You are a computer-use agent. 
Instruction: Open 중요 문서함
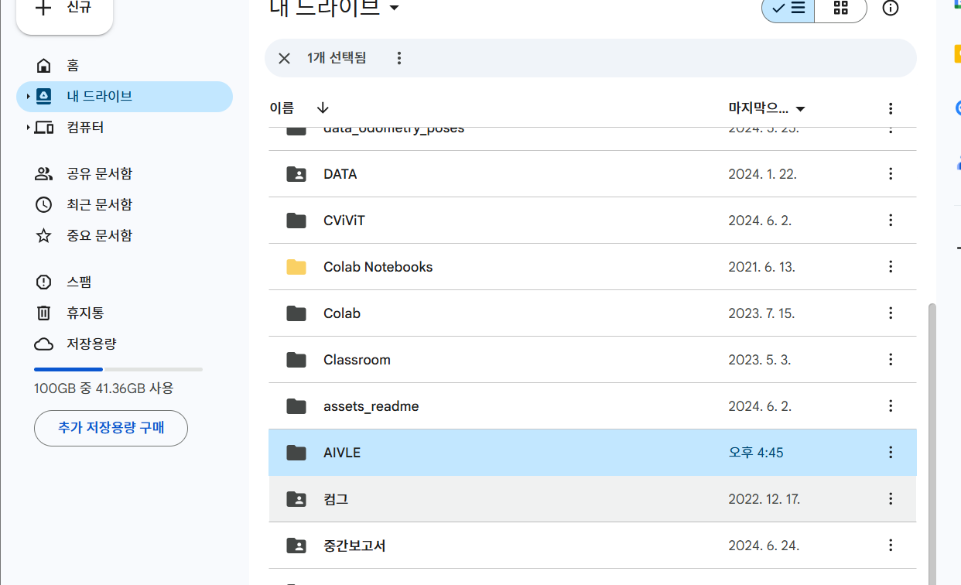tap(124, 236)
